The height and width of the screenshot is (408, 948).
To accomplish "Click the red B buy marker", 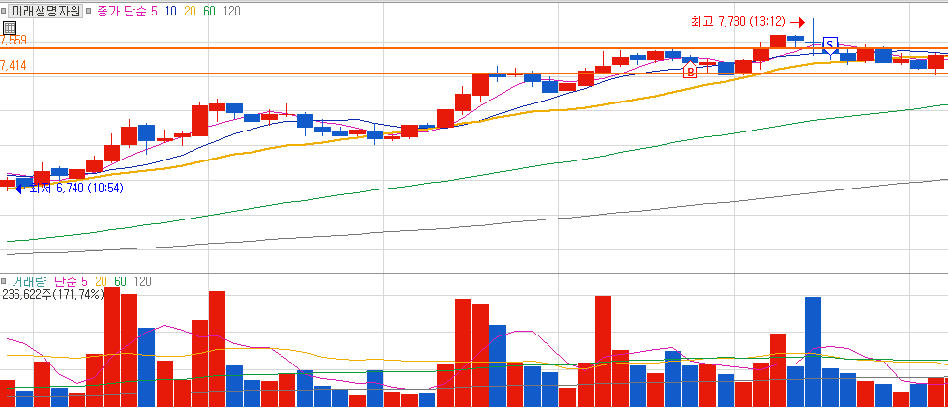I will click(690, 71).
